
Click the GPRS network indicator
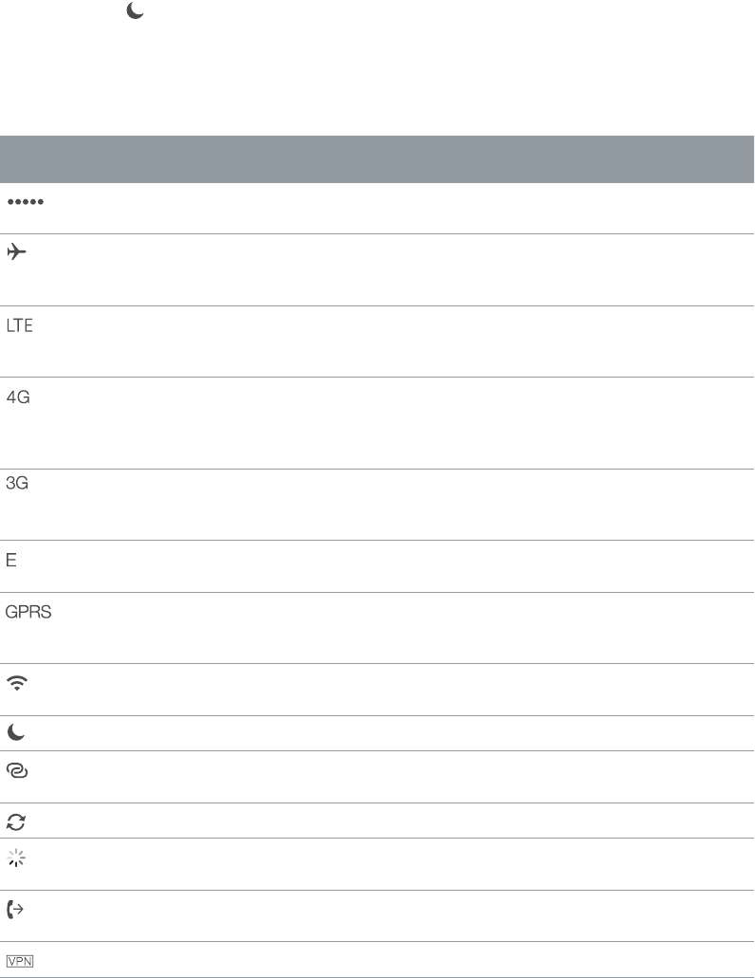pos(29,613)
